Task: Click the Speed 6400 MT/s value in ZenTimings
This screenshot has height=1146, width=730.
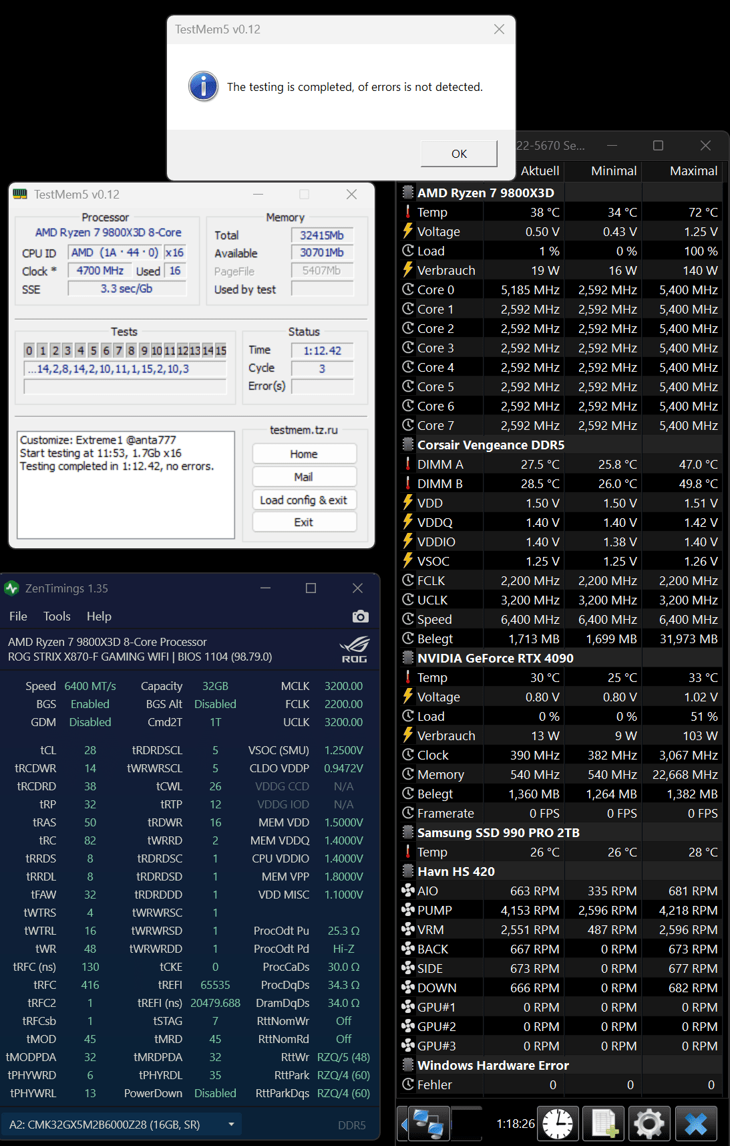Action: (90, 686)
